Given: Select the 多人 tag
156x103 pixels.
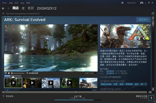Looking at the screenshot, I should [137, 84].
